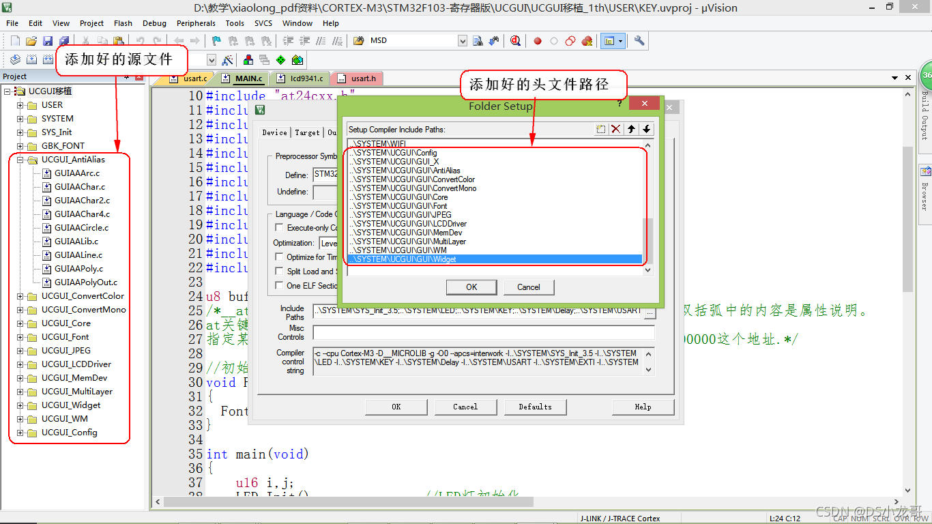Move include path down arrow
Image resolution: width=932 pixels, height=524 pixels.
pos(647,129)
